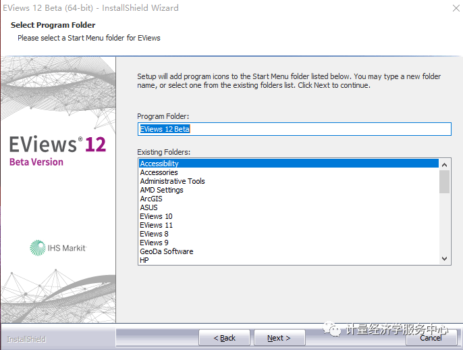Select EViews 9 in the list
The height and width of the screenshot is (350, 463).
tap(154, 243)
